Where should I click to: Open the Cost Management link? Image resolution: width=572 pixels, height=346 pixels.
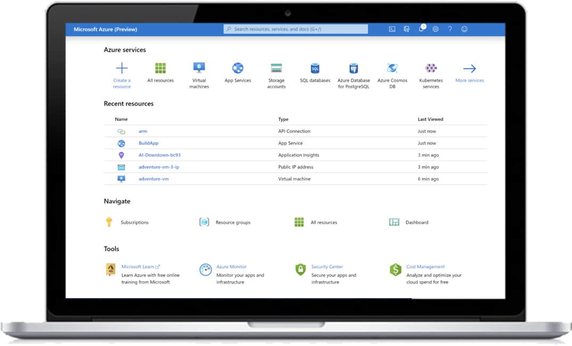click(x=425, y=267)
